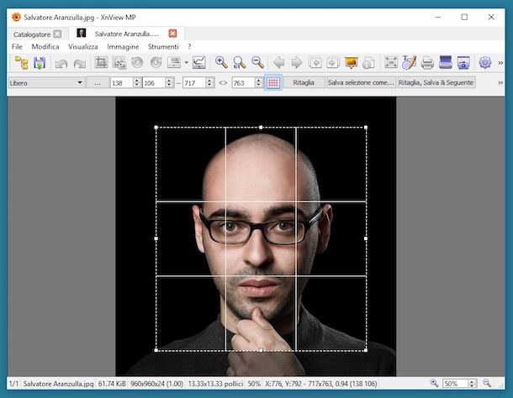Adjust the stepper next to 106
This screenshot has height=398, width=513.
click(x=169, y=82)
